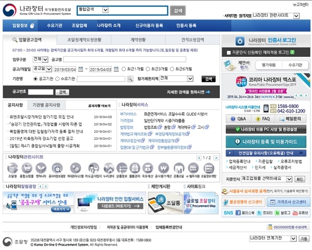This screenshot has height=250, width=312.
Task: Select the 최근3개월 radio button
Action: 148,69
